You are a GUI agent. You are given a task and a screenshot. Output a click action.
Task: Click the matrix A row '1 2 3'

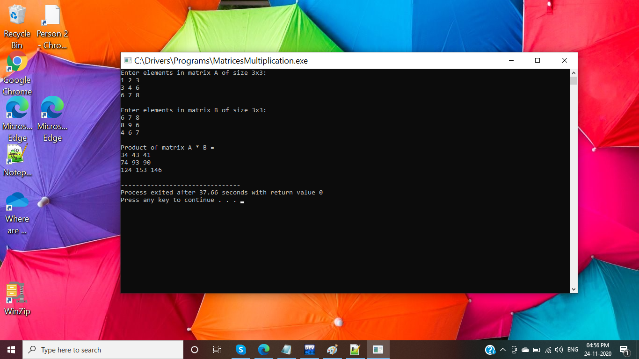130,80
